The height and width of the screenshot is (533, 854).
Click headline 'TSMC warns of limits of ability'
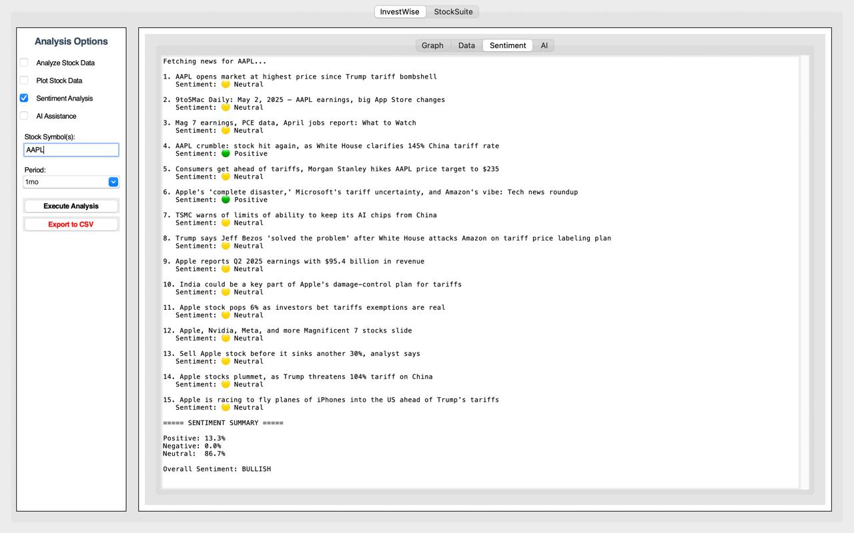306,215
